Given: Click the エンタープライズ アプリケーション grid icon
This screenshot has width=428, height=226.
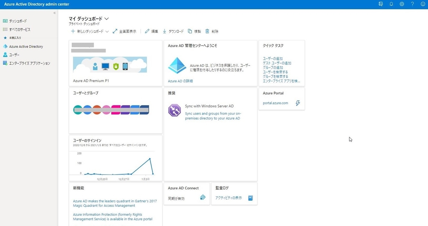Looking at the screenshot, I should coord(5,63).
